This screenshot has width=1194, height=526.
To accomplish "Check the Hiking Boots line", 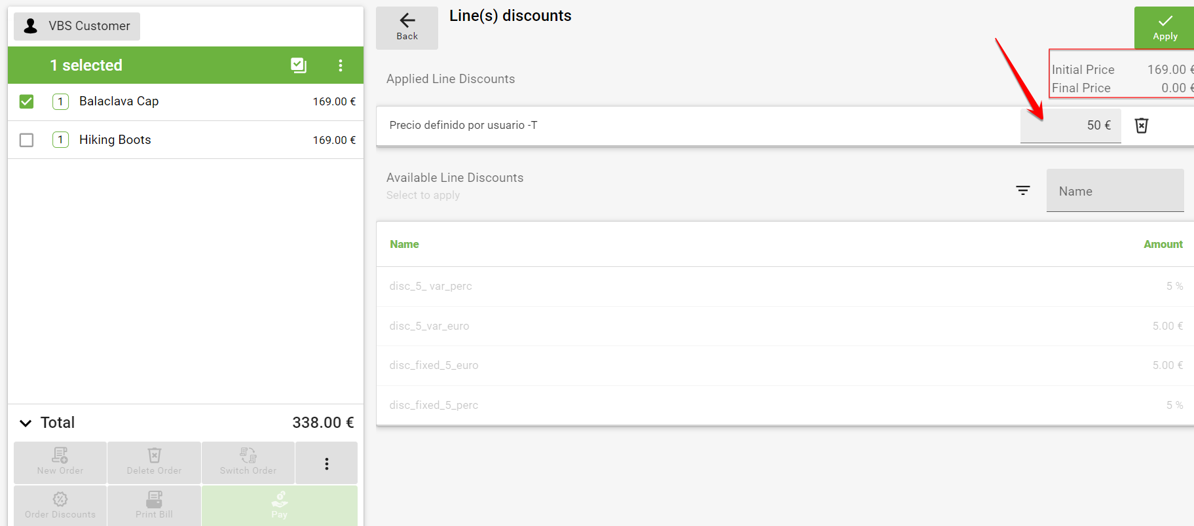I will click(x=26, y=140).
